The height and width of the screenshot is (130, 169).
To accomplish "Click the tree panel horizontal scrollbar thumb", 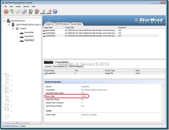I will (17, 123).
